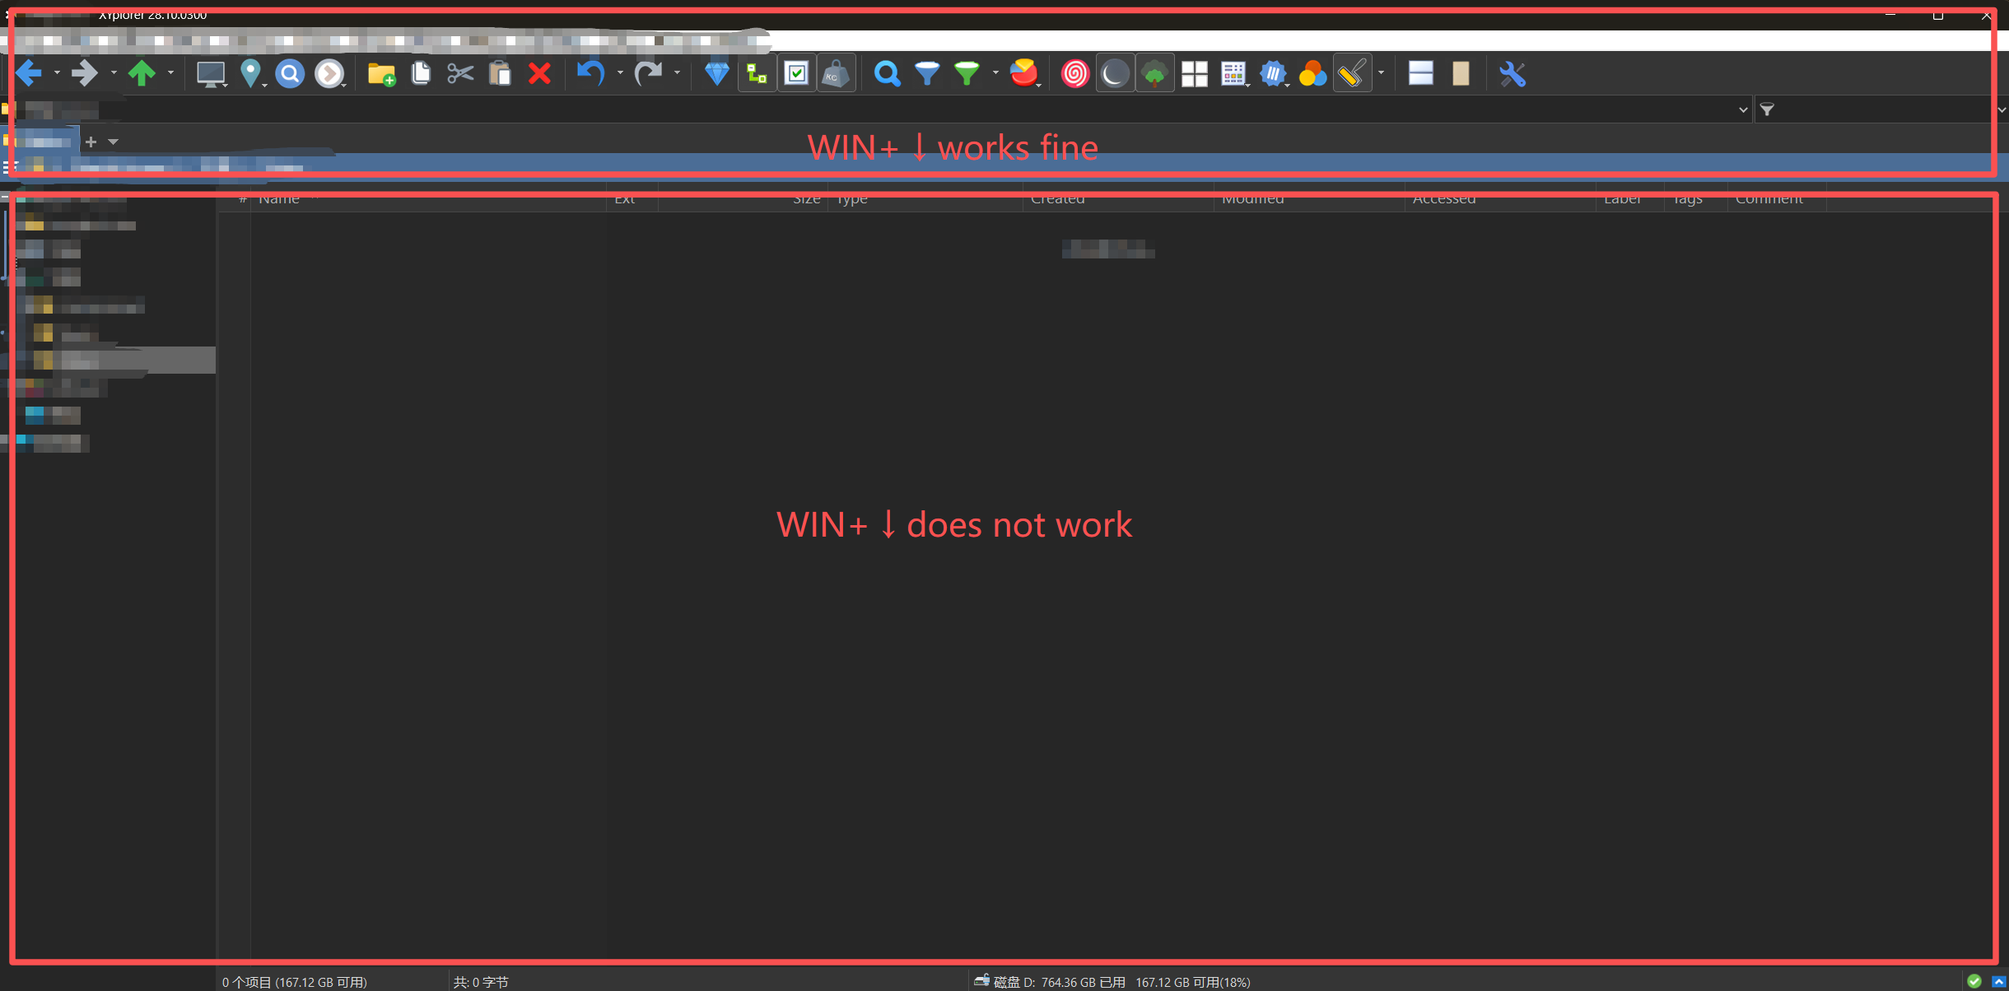The height and width of the screenshot is (991, 2009).
Task: Click the blue Undo arrow
Action: (590, 74)
